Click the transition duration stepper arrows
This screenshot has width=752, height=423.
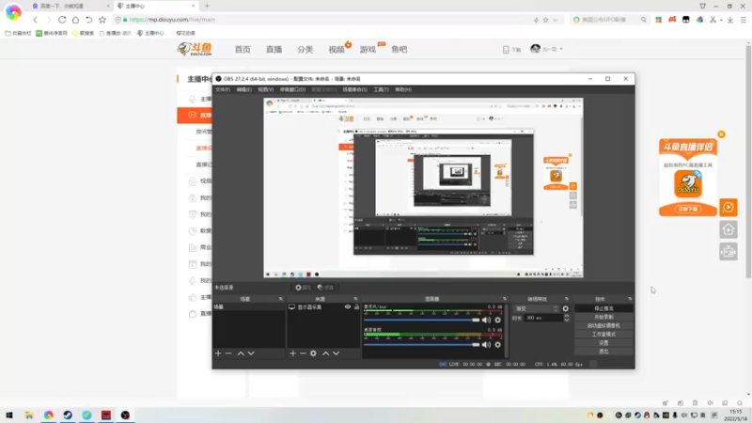coord(567,318)
